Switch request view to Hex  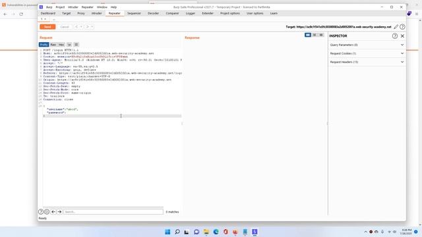coord(61,45)
